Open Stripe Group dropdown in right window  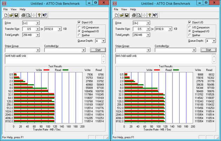coord(148,50)
